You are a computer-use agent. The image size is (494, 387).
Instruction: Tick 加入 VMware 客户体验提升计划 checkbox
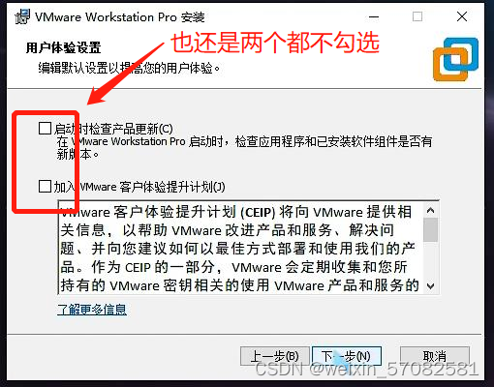[45, 186]
